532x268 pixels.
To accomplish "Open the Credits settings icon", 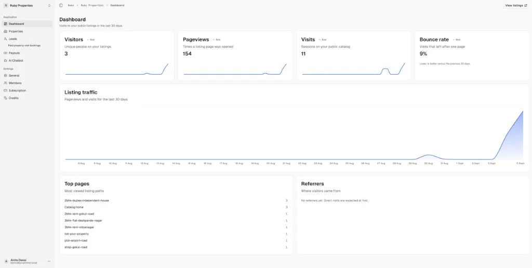I will coord(5,98).
